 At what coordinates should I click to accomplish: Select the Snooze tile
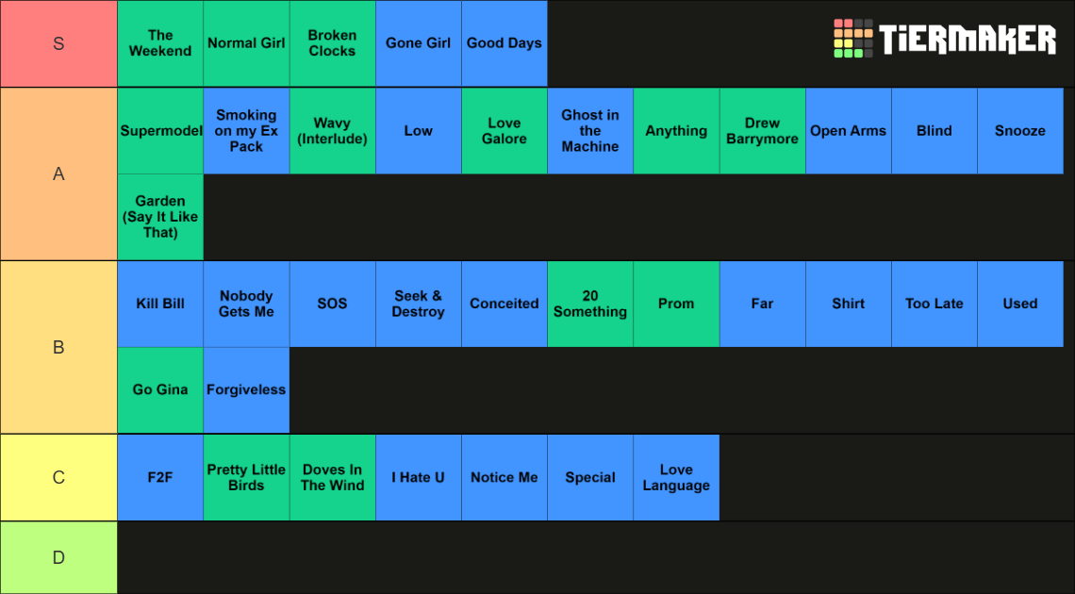(x=1020, y=131)
